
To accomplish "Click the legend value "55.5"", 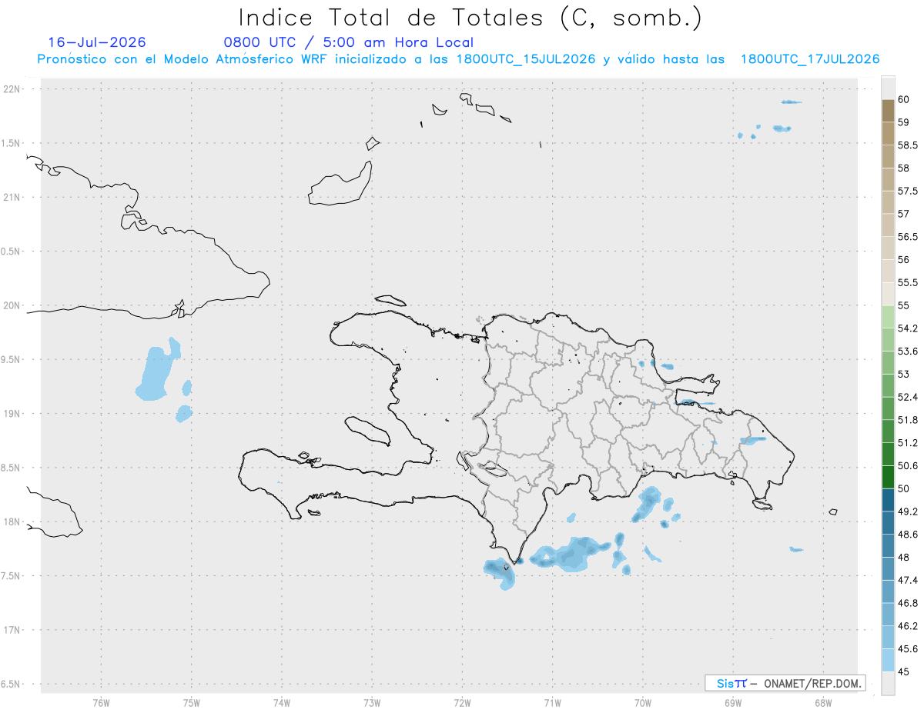I will click(x=908, y=282).
